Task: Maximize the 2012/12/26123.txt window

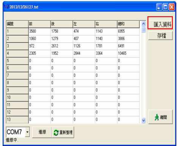Action: click(x=165, y=7)
